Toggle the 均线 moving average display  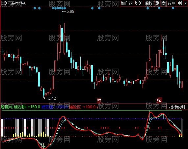138,3
